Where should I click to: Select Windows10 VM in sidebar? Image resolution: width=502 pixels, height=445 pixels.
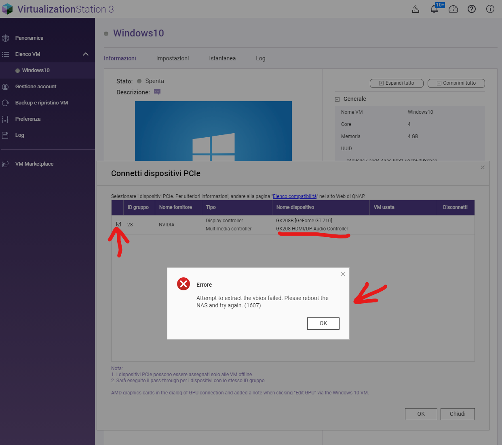pyautogui.click(x=36, y=70)
